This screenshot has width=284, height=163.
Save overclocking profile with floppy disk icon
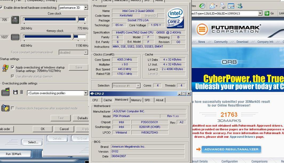click(15, 92)
